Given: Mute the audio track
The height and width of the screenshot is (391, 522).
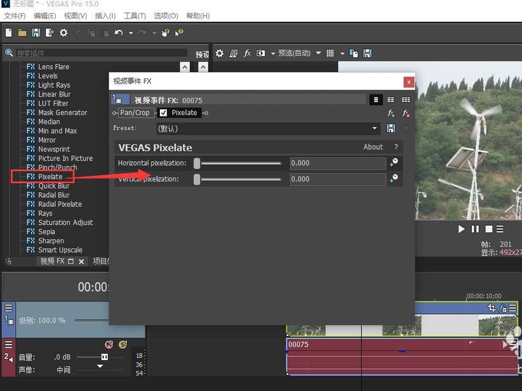Looking at the screenshot, I should [109, 345].
